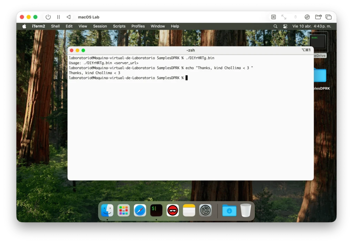Open the Apple menu

[x=24, y=26]
